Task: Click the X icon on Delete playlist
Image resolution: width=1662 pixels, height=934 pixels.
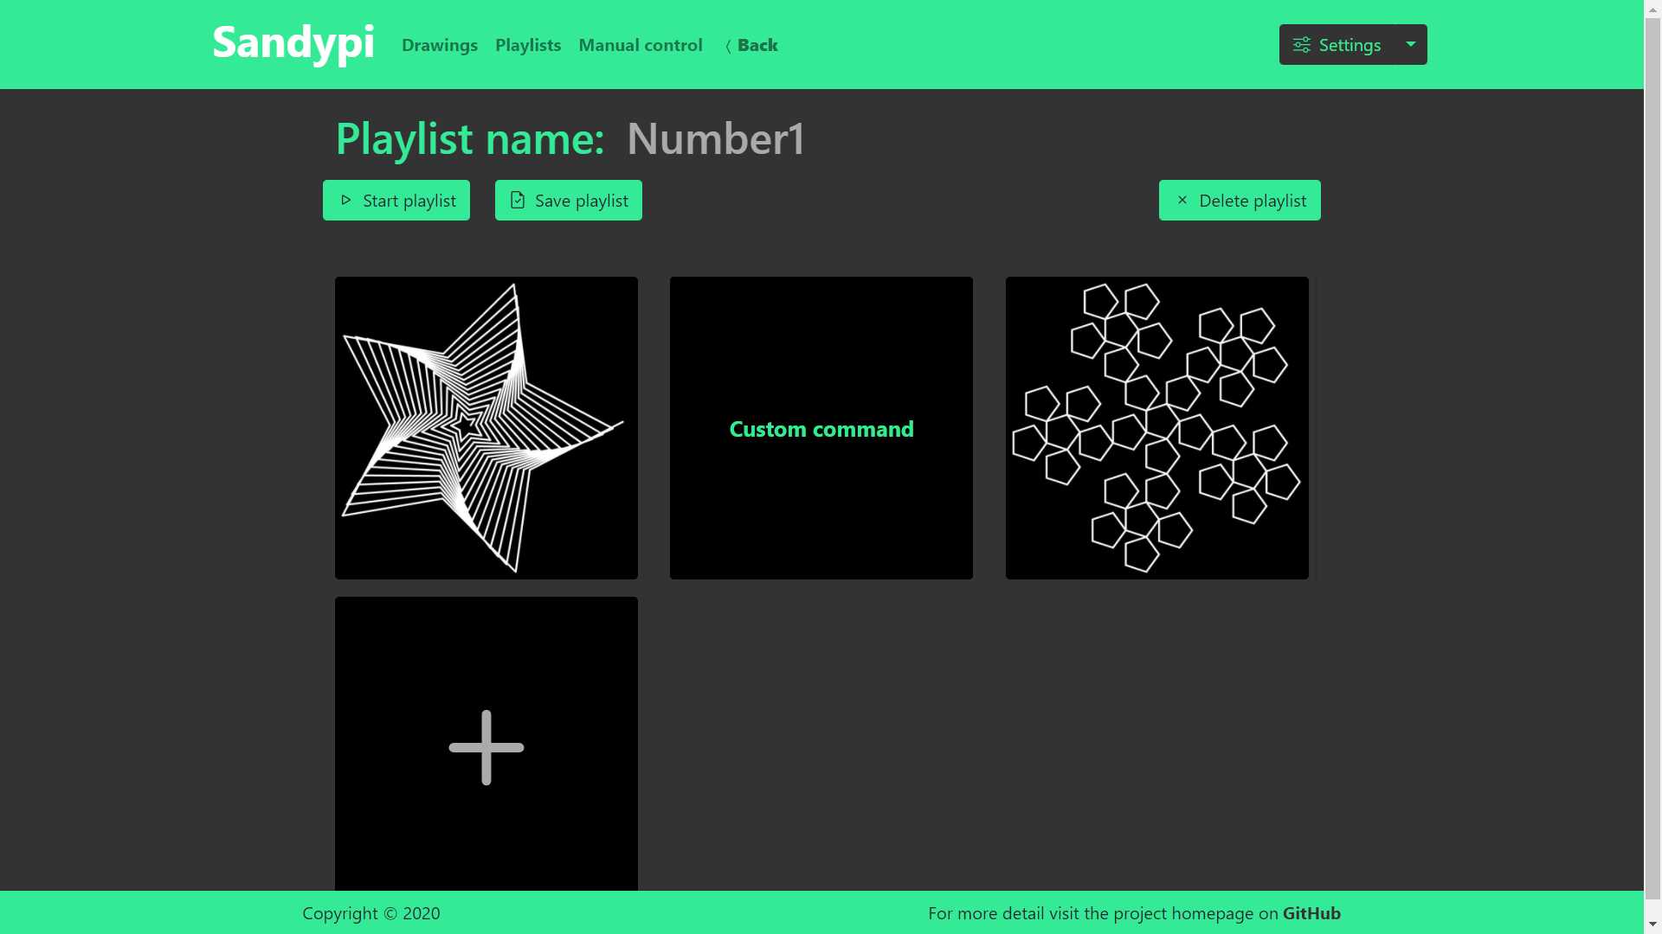Action: click(x=1182, y=201)
